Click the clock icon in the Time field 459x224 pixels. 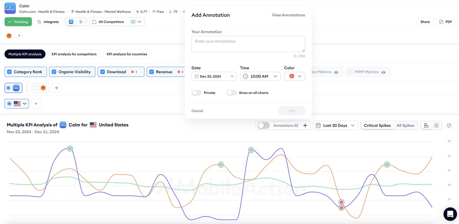pyautogui.click(x=245, y=76)
